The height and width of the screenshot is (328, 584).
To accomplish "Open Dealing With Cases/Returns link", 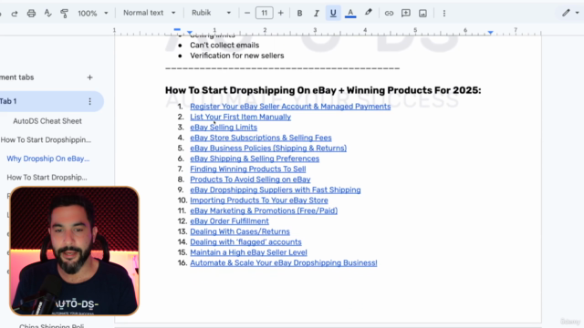I will pos(239,231).
